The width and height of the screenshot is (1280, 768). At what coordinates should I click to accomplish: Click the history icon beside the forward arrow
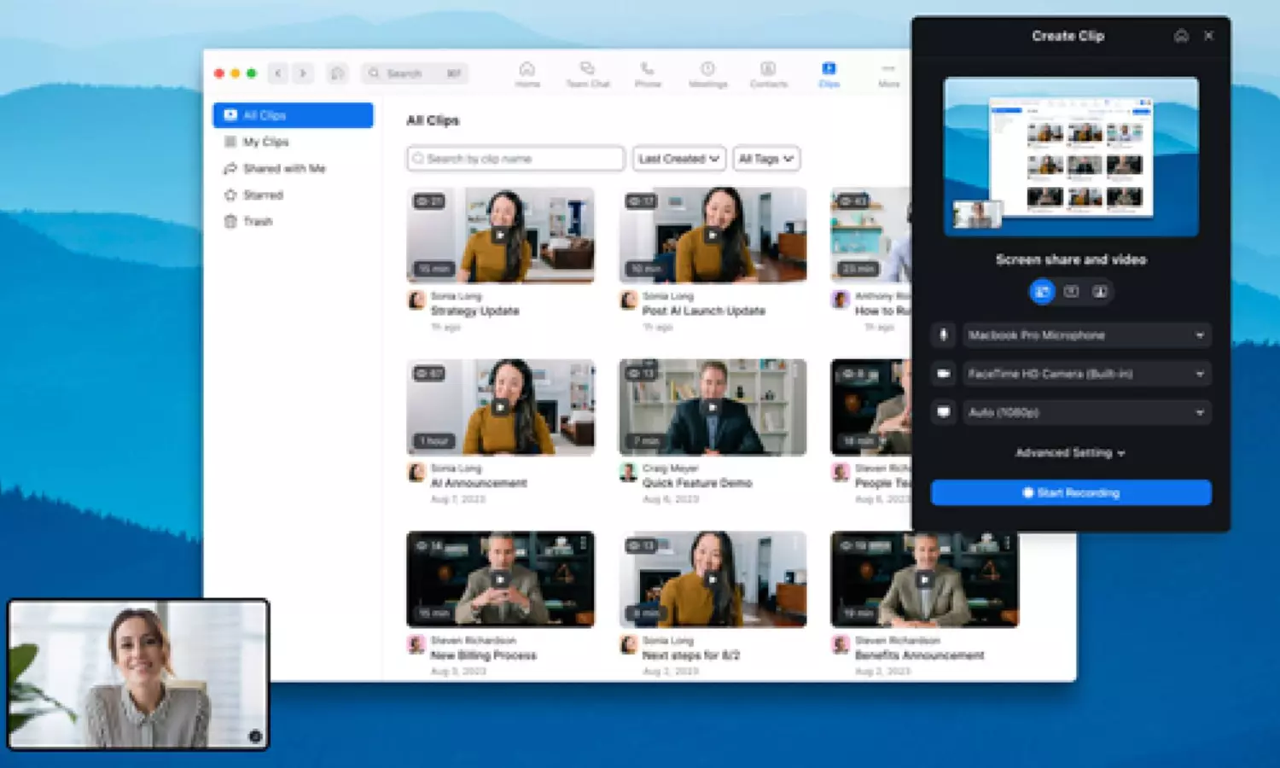pyautogui.click(x=338, y=73)
